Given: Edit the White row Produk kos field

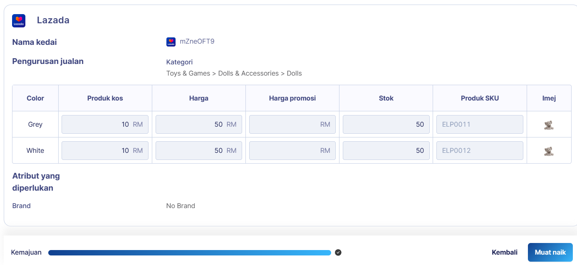Looking at the screenshot, I should 105,151.
